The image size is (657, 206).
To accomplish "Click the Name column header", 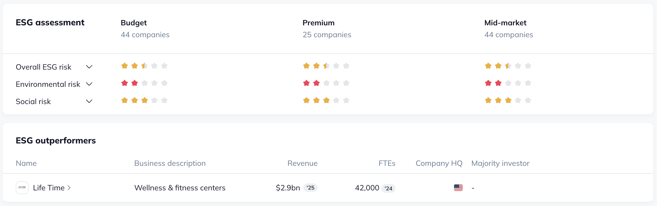I will (x=26, y=163).
